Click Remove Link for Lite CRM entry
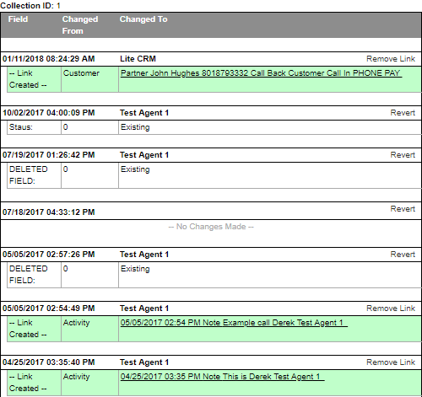 pos(391,59)
